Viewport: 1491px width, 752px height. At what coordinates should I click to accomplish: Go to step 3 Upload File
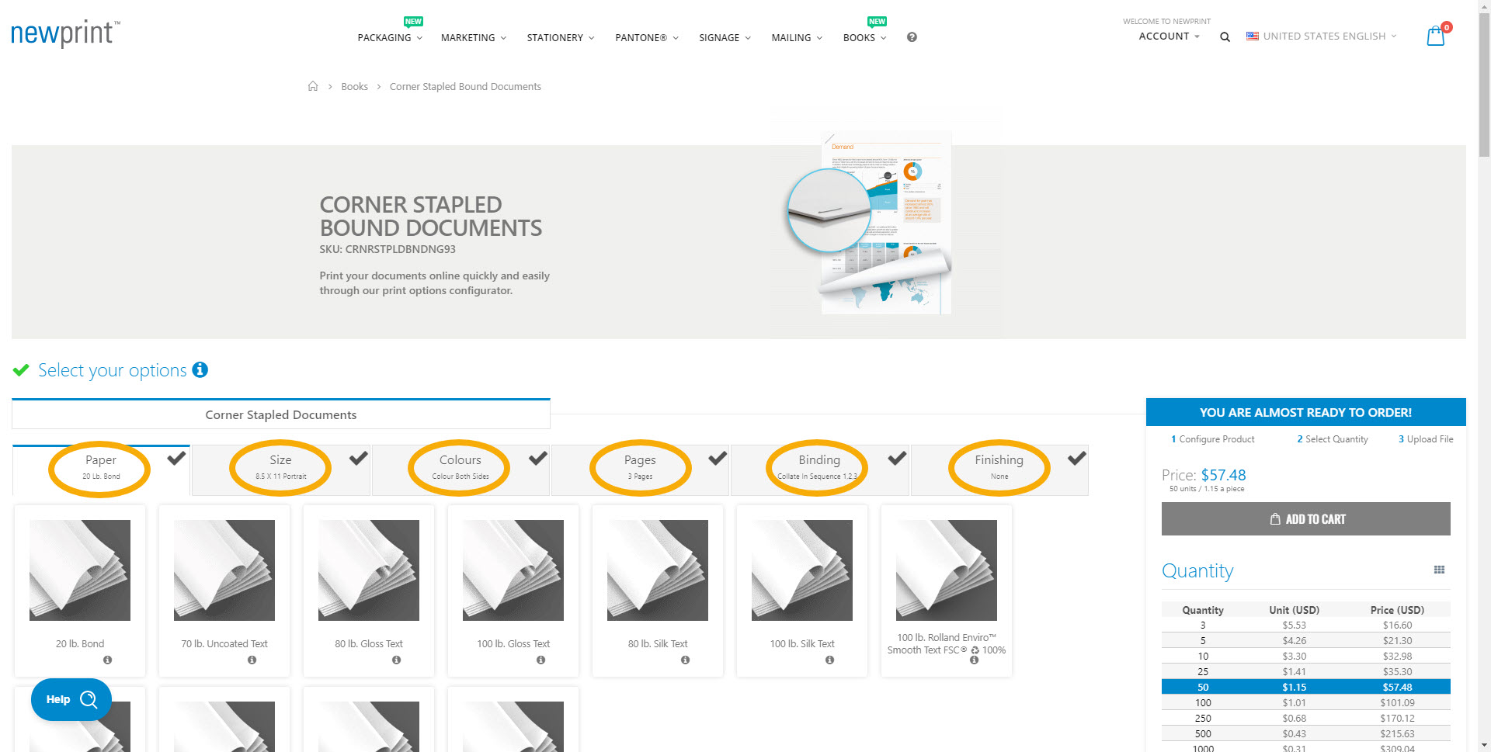pos(1426,438)
